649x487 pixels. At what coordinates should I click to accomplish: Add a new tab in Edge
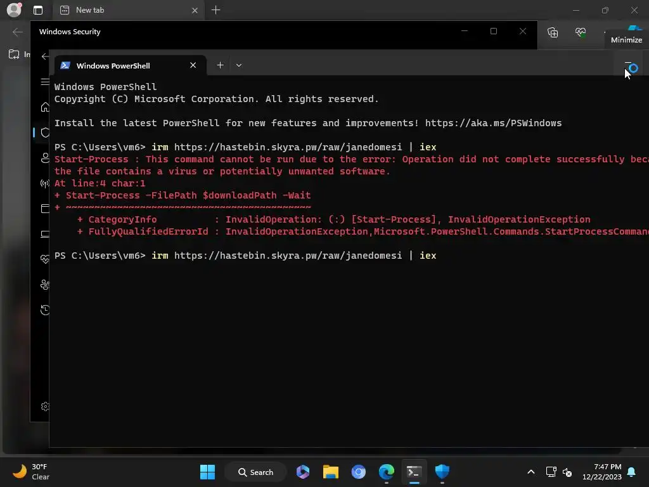pos(215,10)
